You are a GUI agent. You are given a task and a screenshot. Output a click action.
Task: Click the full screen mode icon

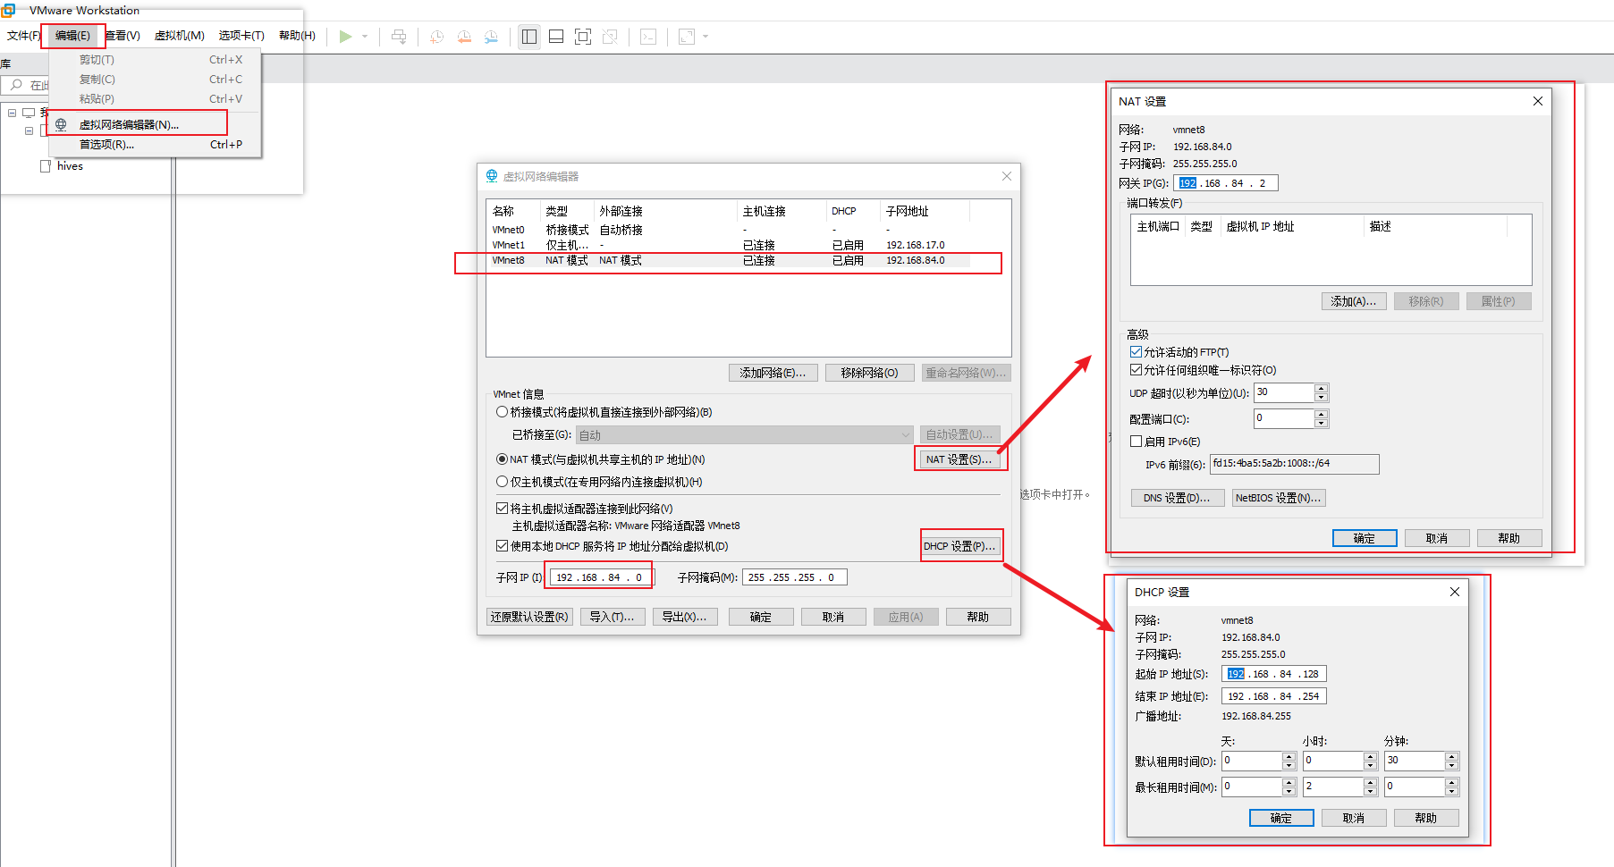[583, 37]
